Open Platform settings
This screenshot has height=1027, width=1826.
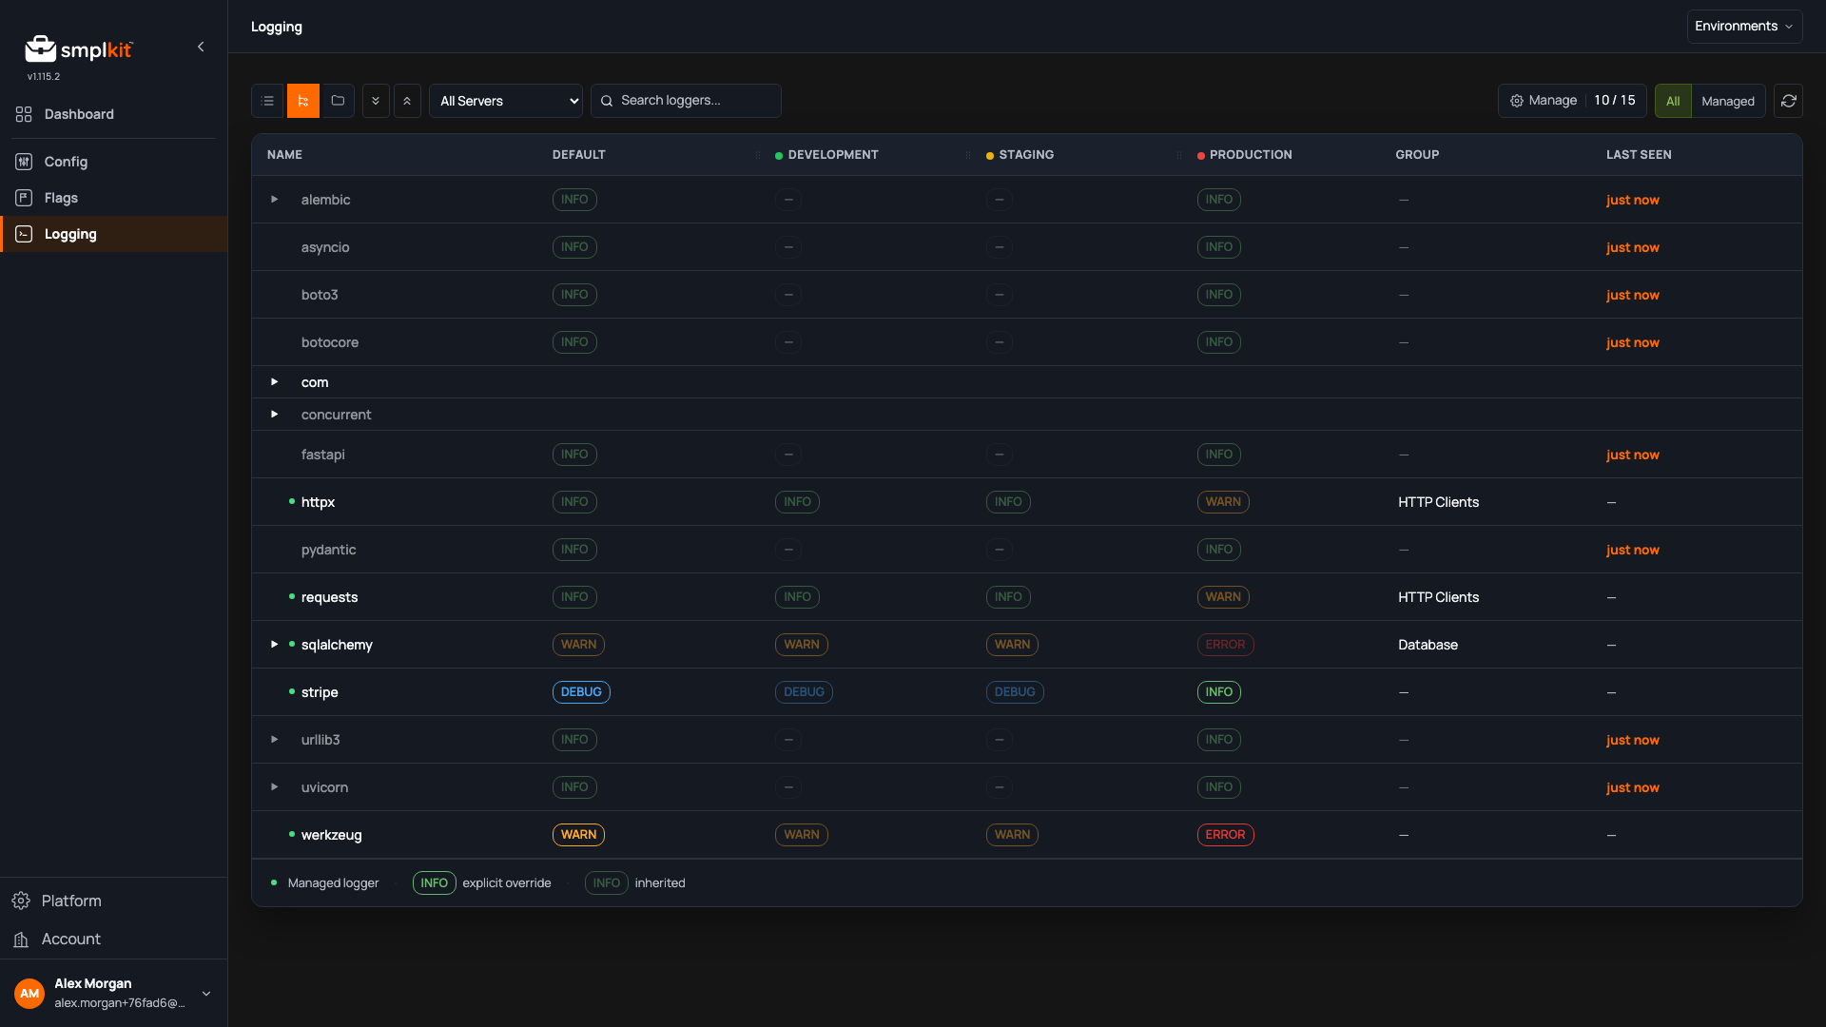tap(114, 901)
